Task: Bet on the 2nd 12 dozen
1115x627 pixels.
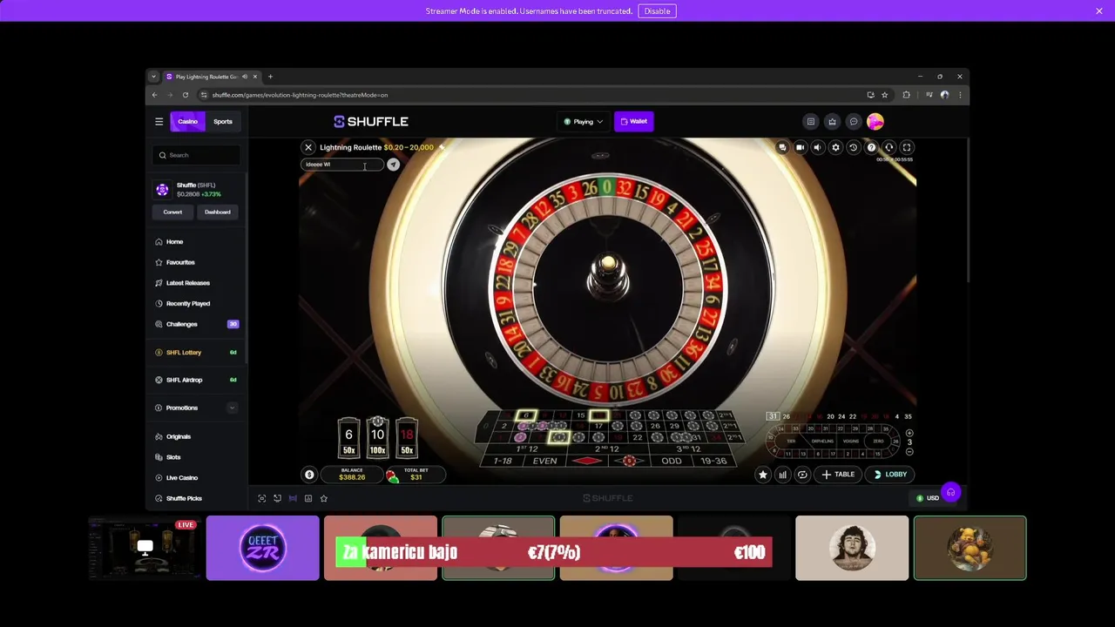Action: [x=608, y=449]
